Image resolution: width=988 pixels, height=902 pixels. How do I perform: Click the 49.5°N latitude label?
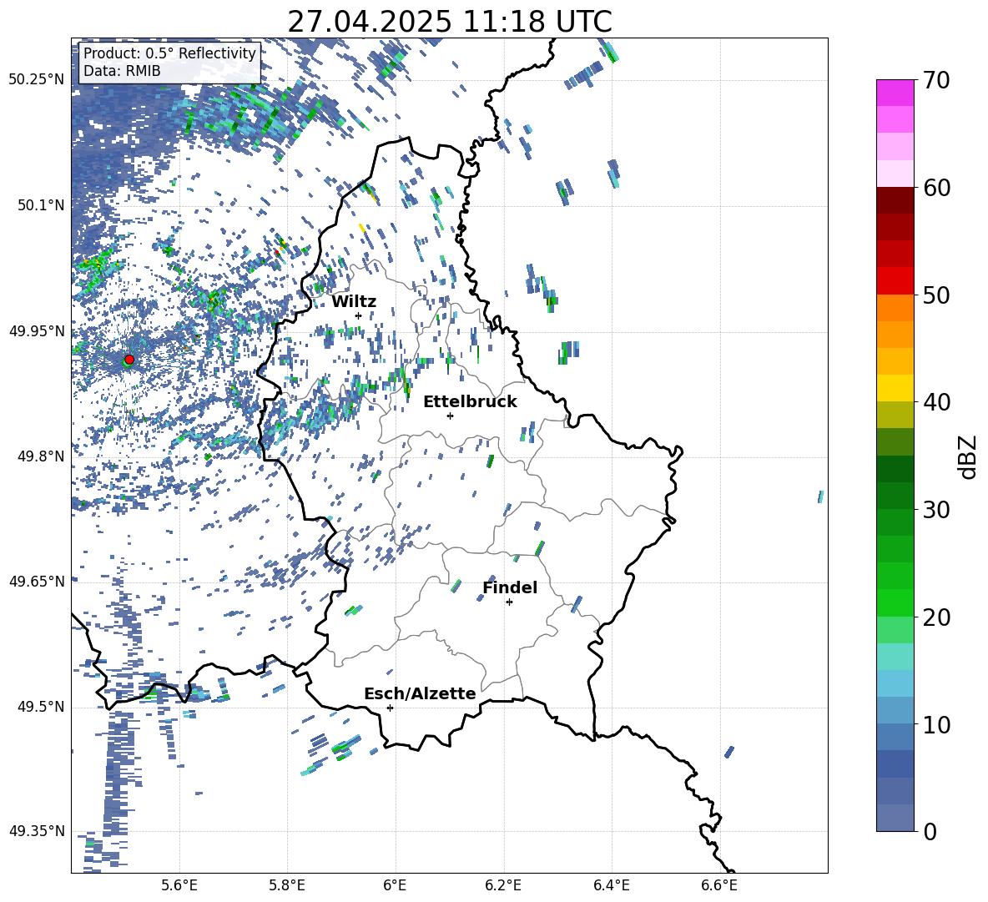41,707
